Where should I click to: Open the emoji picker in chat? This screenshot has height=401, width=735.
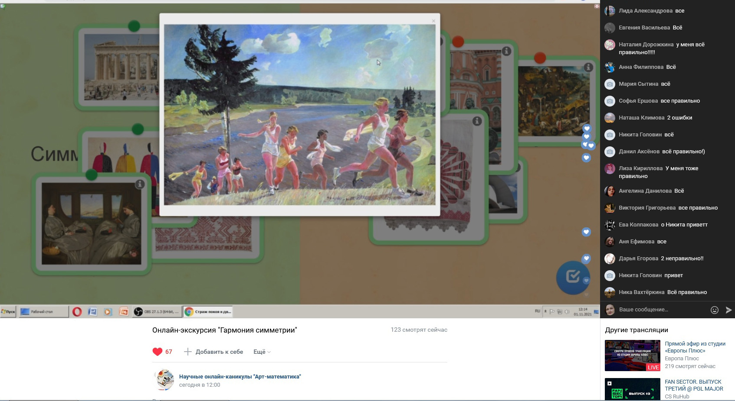[x=714, y=310]
